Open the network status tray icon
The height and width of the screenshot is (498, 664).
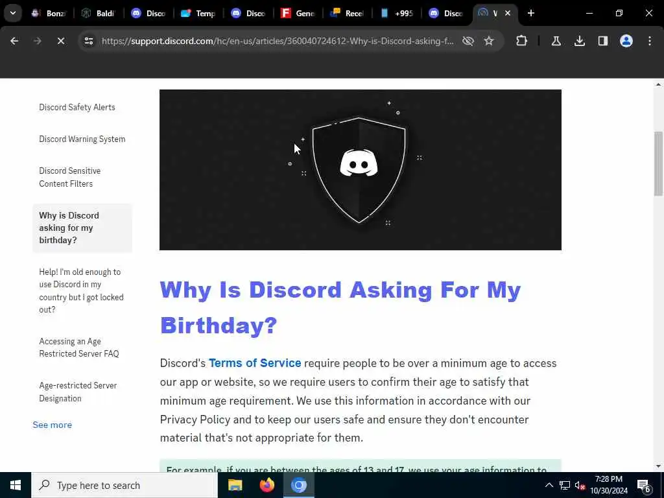pyautogui.click(x=565, y=485)
